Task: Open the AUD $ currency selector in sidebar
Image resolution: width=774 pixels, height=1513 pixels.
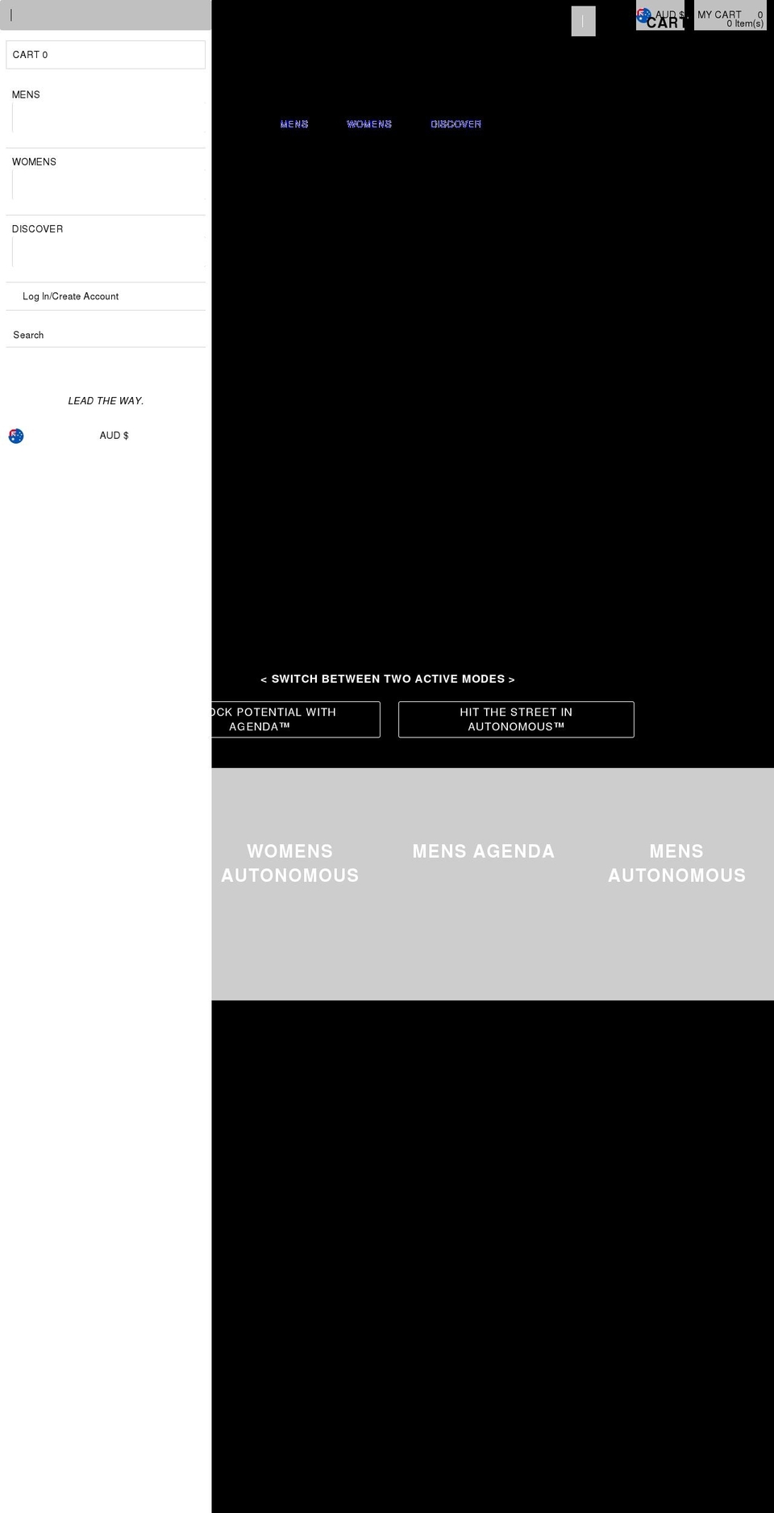Action: coord(114,436)
